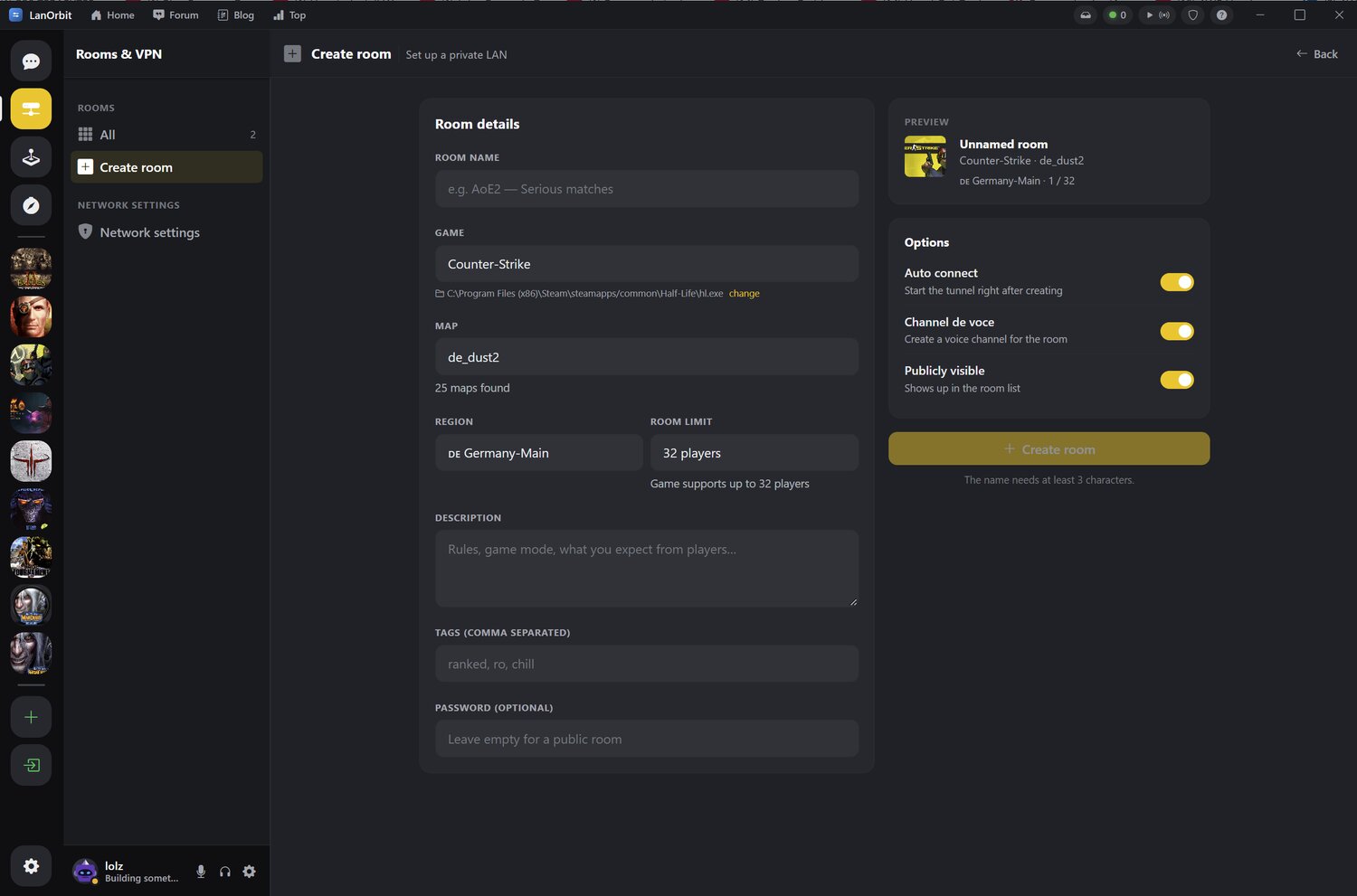Toggle the headphones deafen icon

[x=225, y=872]
